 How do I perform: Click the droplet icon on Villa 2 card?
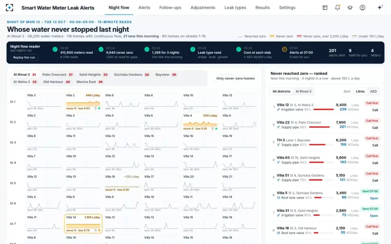pos(95,108)
